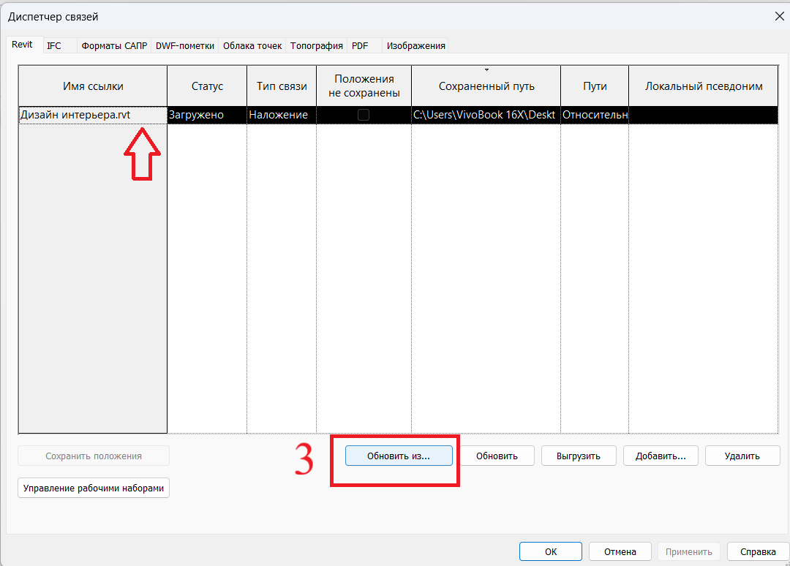Click the Удалить button
Image resolution: width=790 pixels, height=566 pixels.
click(x=742, y=456)
